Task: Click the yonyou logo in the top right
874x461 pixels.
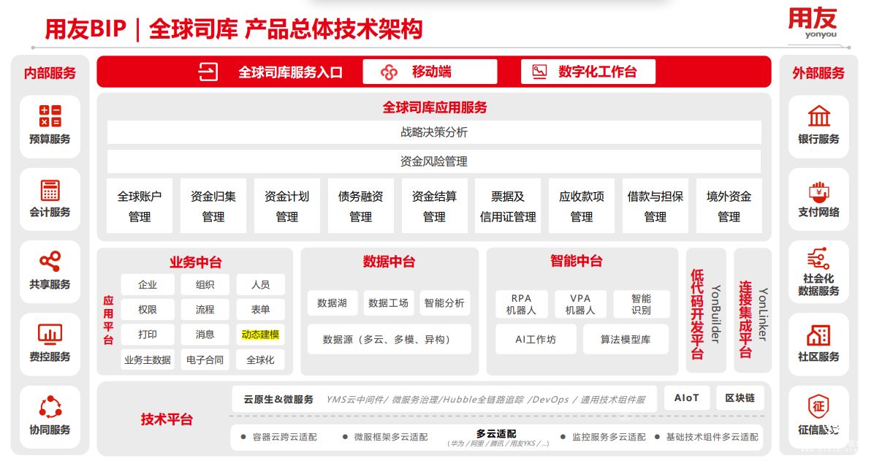Action: 812,22
